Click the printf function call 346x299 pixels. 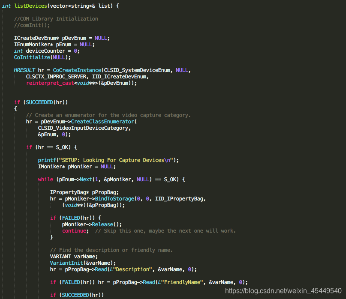[47, 160]
